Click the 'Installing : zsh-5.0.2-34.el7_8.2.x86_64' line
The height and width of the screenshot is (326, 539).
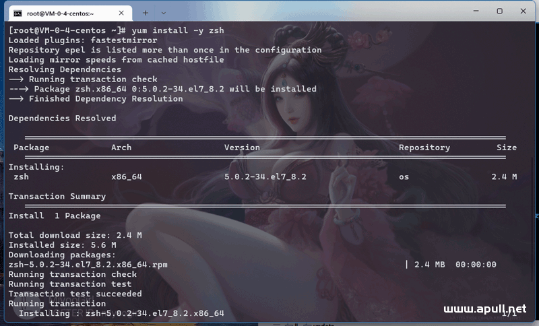pyautogui.click(x=121, y=313)
